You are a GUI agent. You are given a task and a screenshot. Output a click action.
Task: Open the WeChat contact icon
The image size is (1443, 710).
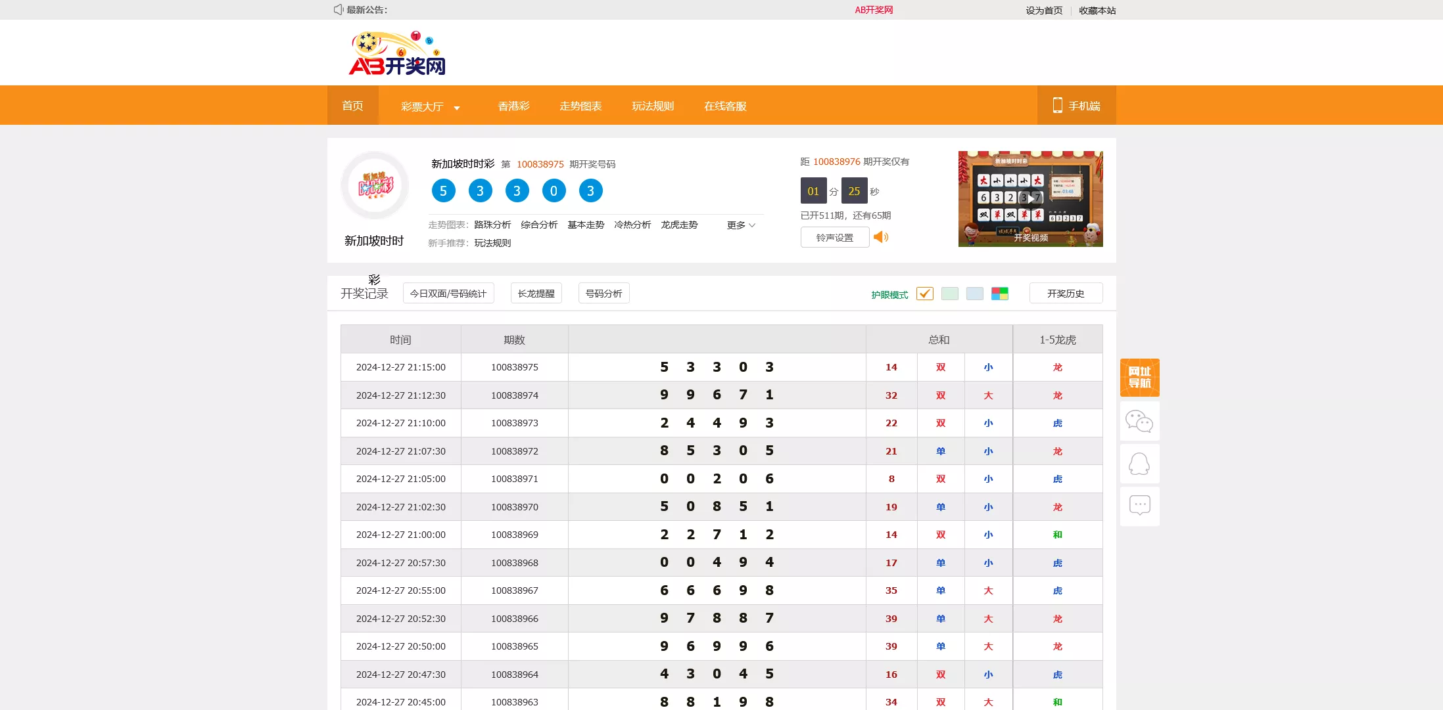coord(1139,421)
